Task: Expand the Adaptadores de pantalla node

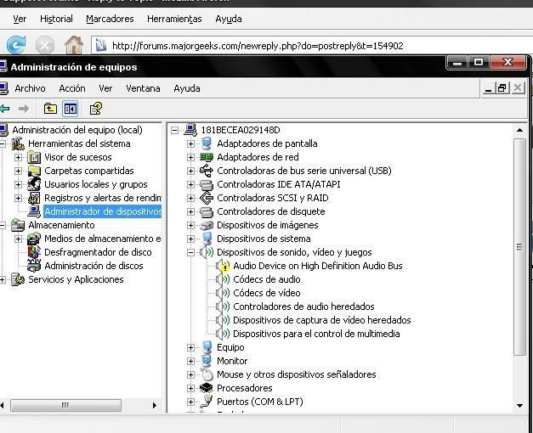Action: pos(191,143)
